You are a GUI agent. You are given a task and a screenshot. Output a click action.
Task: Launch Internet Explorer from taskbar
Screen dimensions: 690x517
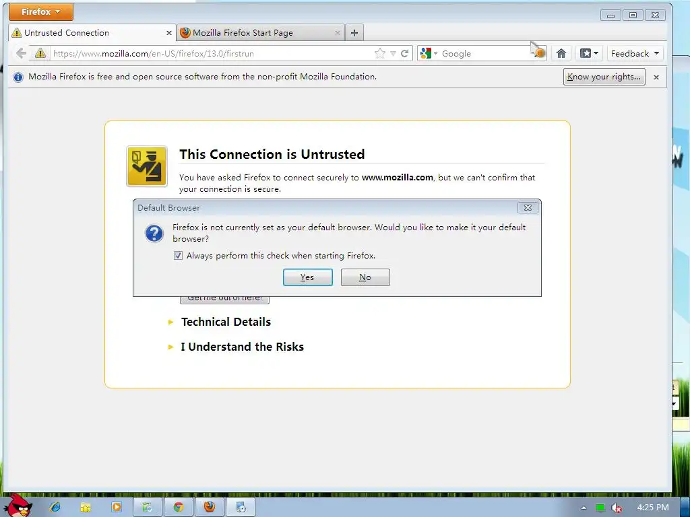point(55,508)
